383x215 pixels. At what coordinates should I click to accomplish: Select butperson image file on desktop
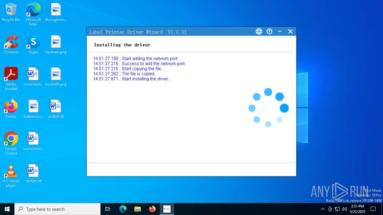tap(33, 109)
